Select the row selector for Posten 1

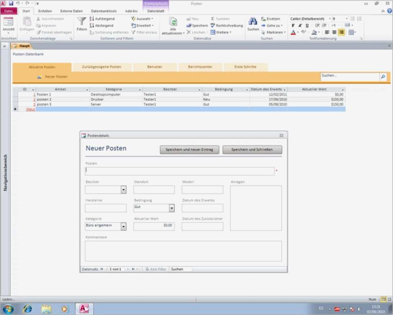pyautogui.click(x=15, y=95)
